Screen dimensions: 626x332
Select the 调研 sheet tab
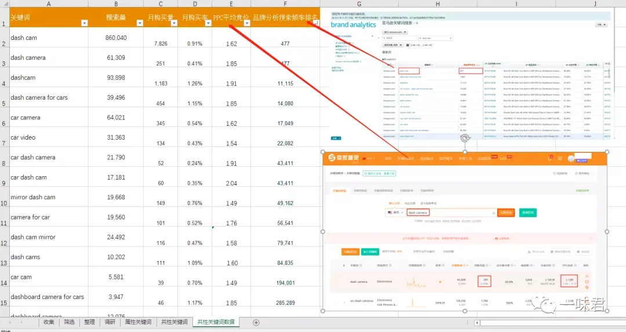tap(110, 322)
